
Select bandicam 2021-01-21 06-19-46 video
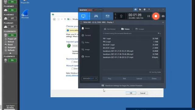click(x=130, y=54)
